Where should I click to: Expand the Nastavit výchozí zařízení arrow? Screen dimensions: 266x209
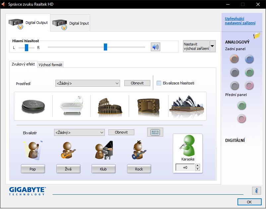[x=212, y=46]
